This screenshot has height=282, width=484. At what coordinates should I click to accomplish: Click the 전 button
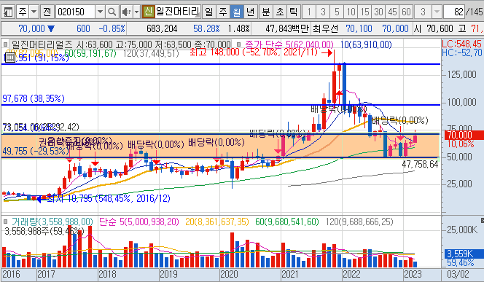pyautogui.click(x=47, y=12)
